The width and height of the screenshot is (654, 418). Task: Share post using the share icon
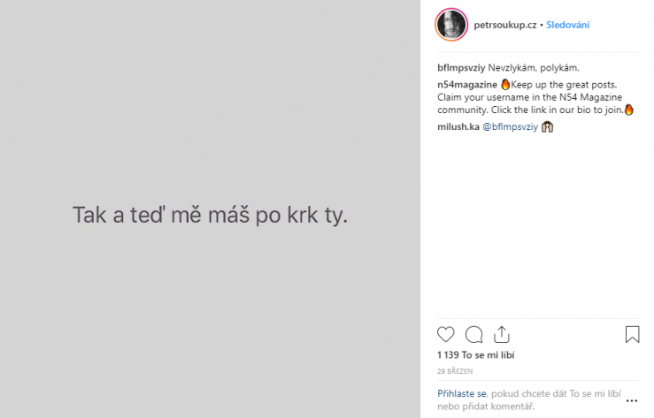tap(502, 334)
